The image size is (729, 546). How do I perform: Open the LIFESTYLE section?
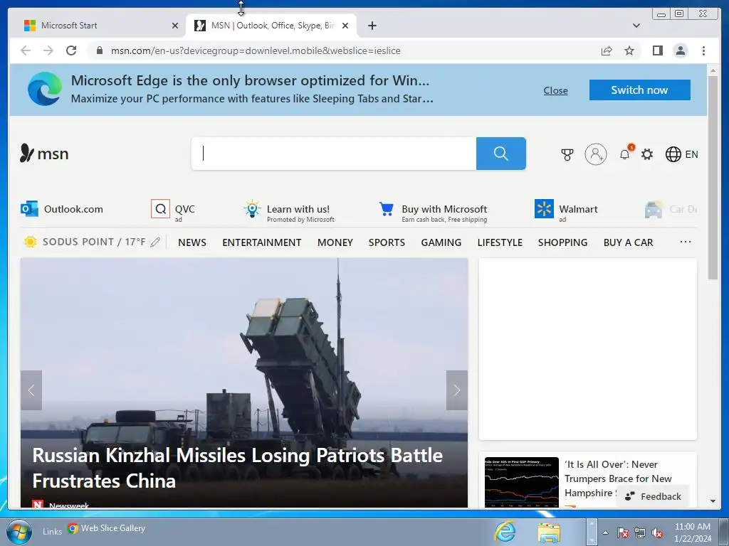(x=500, y=242)
